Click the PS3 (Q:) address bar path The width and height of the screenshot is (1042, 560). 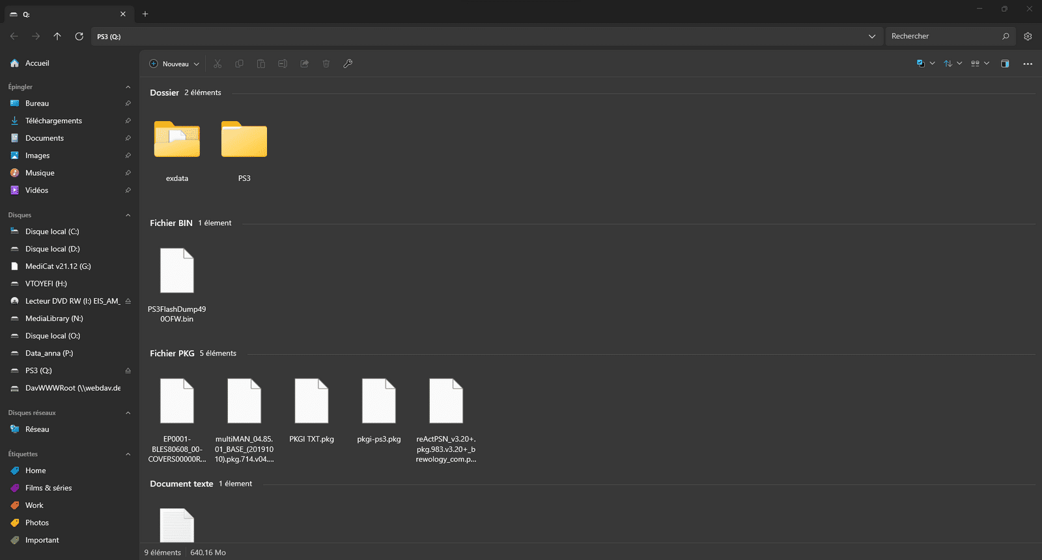tap(109, 36)
